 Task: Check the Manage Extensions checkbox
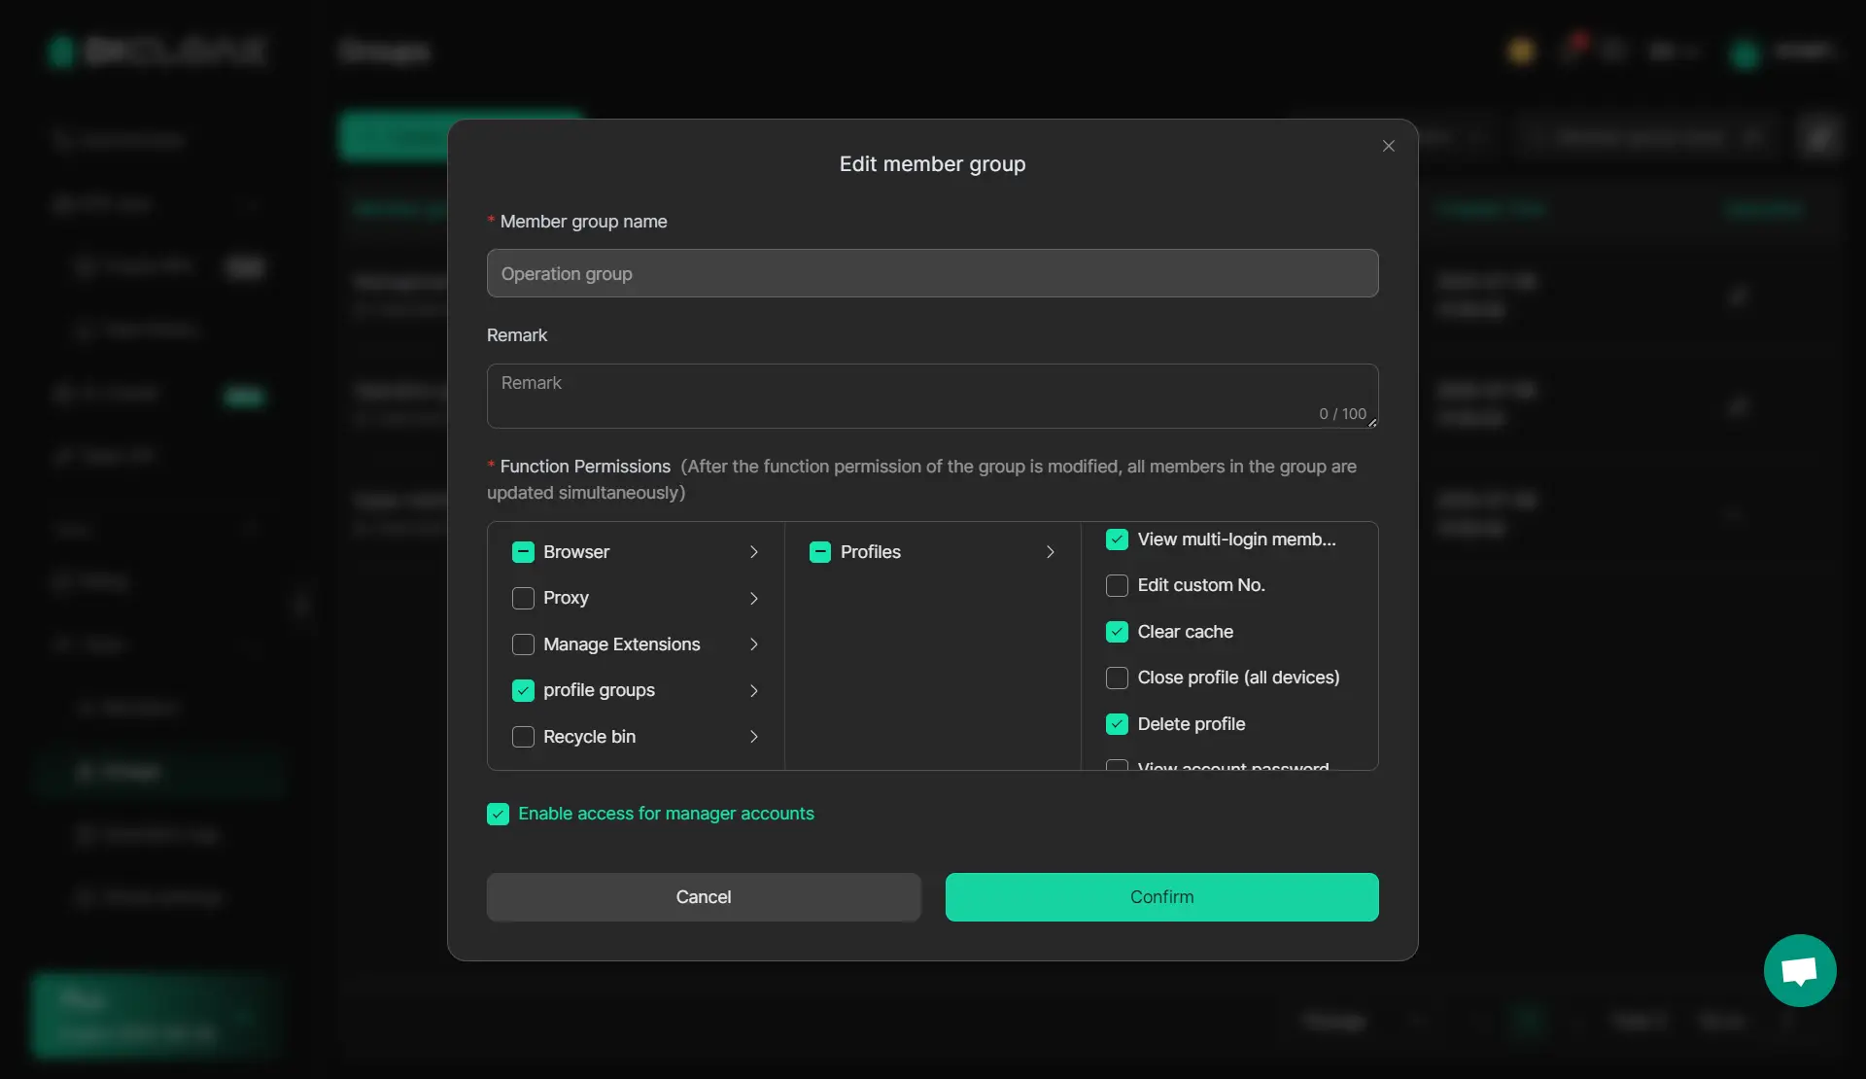pyautogui.click(x=523, y=644)
